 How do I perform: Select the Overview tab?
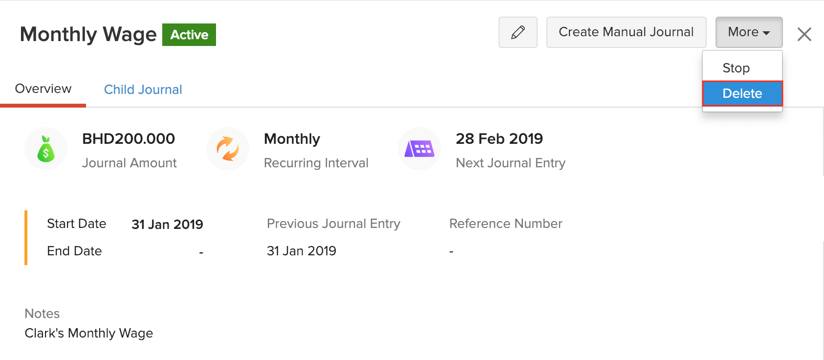(43, 89)
